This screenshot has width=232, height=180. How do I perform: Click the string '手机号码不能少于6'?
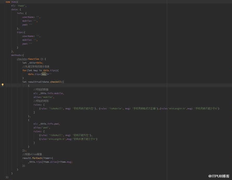point(206,108)
